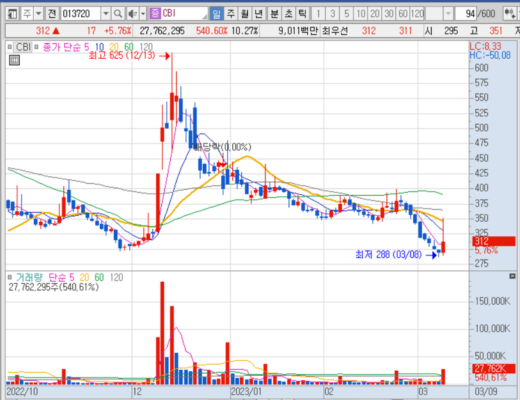Click the small square marker before CBI

(10, 47)
